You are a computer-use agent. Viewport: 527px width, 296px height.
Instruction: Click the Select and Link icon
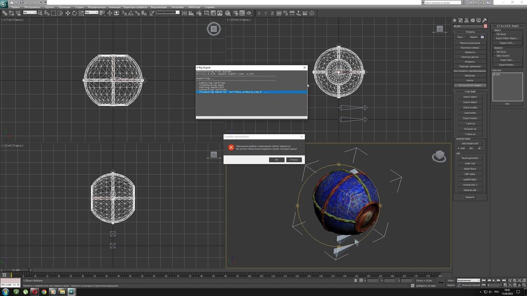click(4, 13)
